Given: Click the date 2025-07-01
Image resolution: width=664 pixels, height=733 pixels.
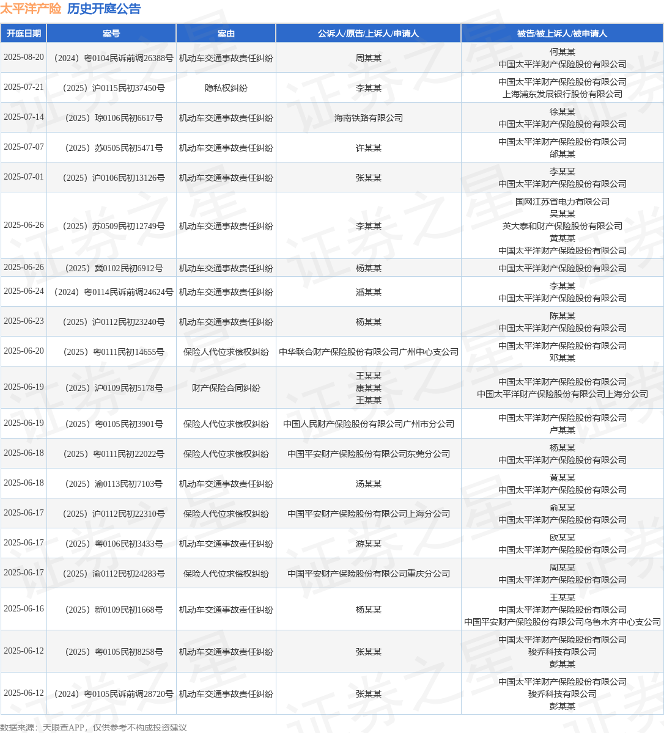Looking at the screenshot, I should [x=24, y=177].
